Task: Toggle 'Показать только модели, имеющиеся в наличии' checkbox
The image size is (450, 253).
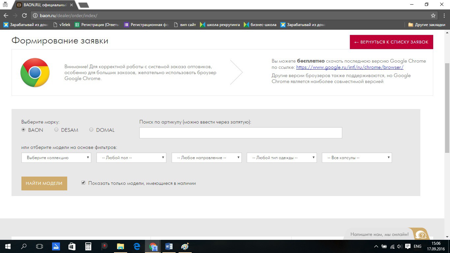Action: [x=83, y=183]
